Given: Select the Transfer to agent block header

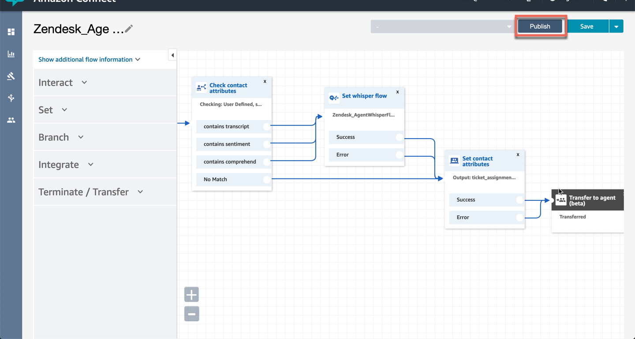Looking at the screenshot, I should (588, 200).
